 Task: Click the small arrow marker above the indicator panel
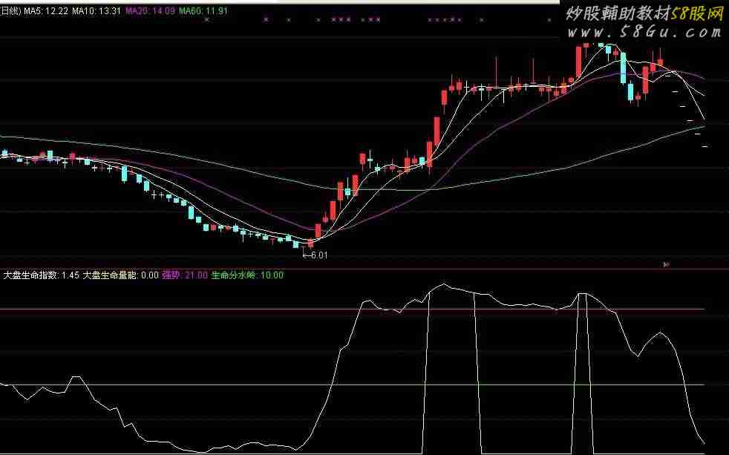(666, 264)
